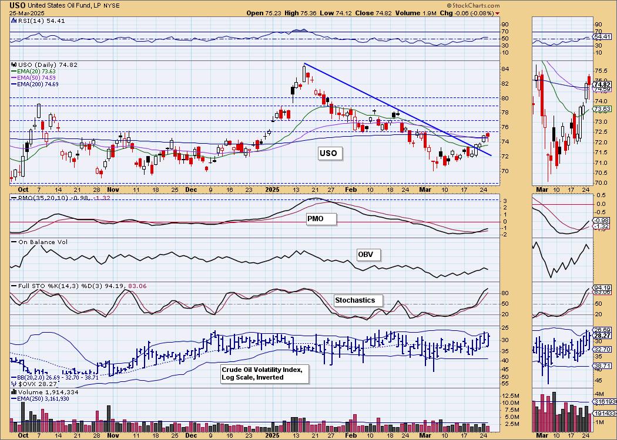The width and height of the screenshot is (617, 440).
Task: Click the purple EMA(50) 74.59 legend
Action: pos(34,78)
